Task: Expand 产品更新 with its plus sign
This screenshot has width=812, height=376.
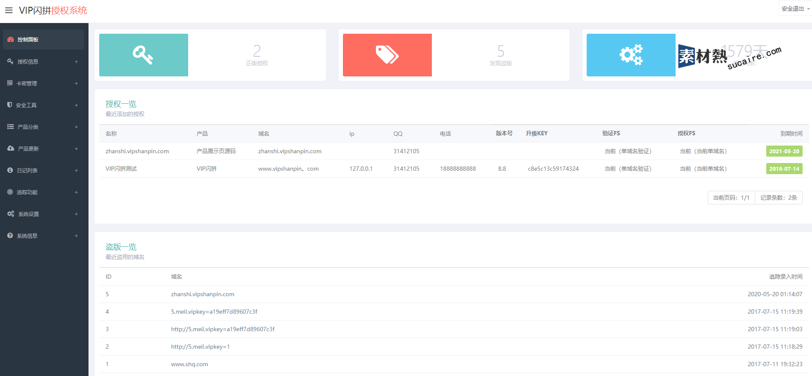Action: point(76,149)
